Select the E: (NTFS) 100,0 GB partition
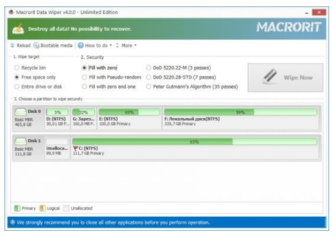This screenshot has height=236, width=333. [129, 118]
